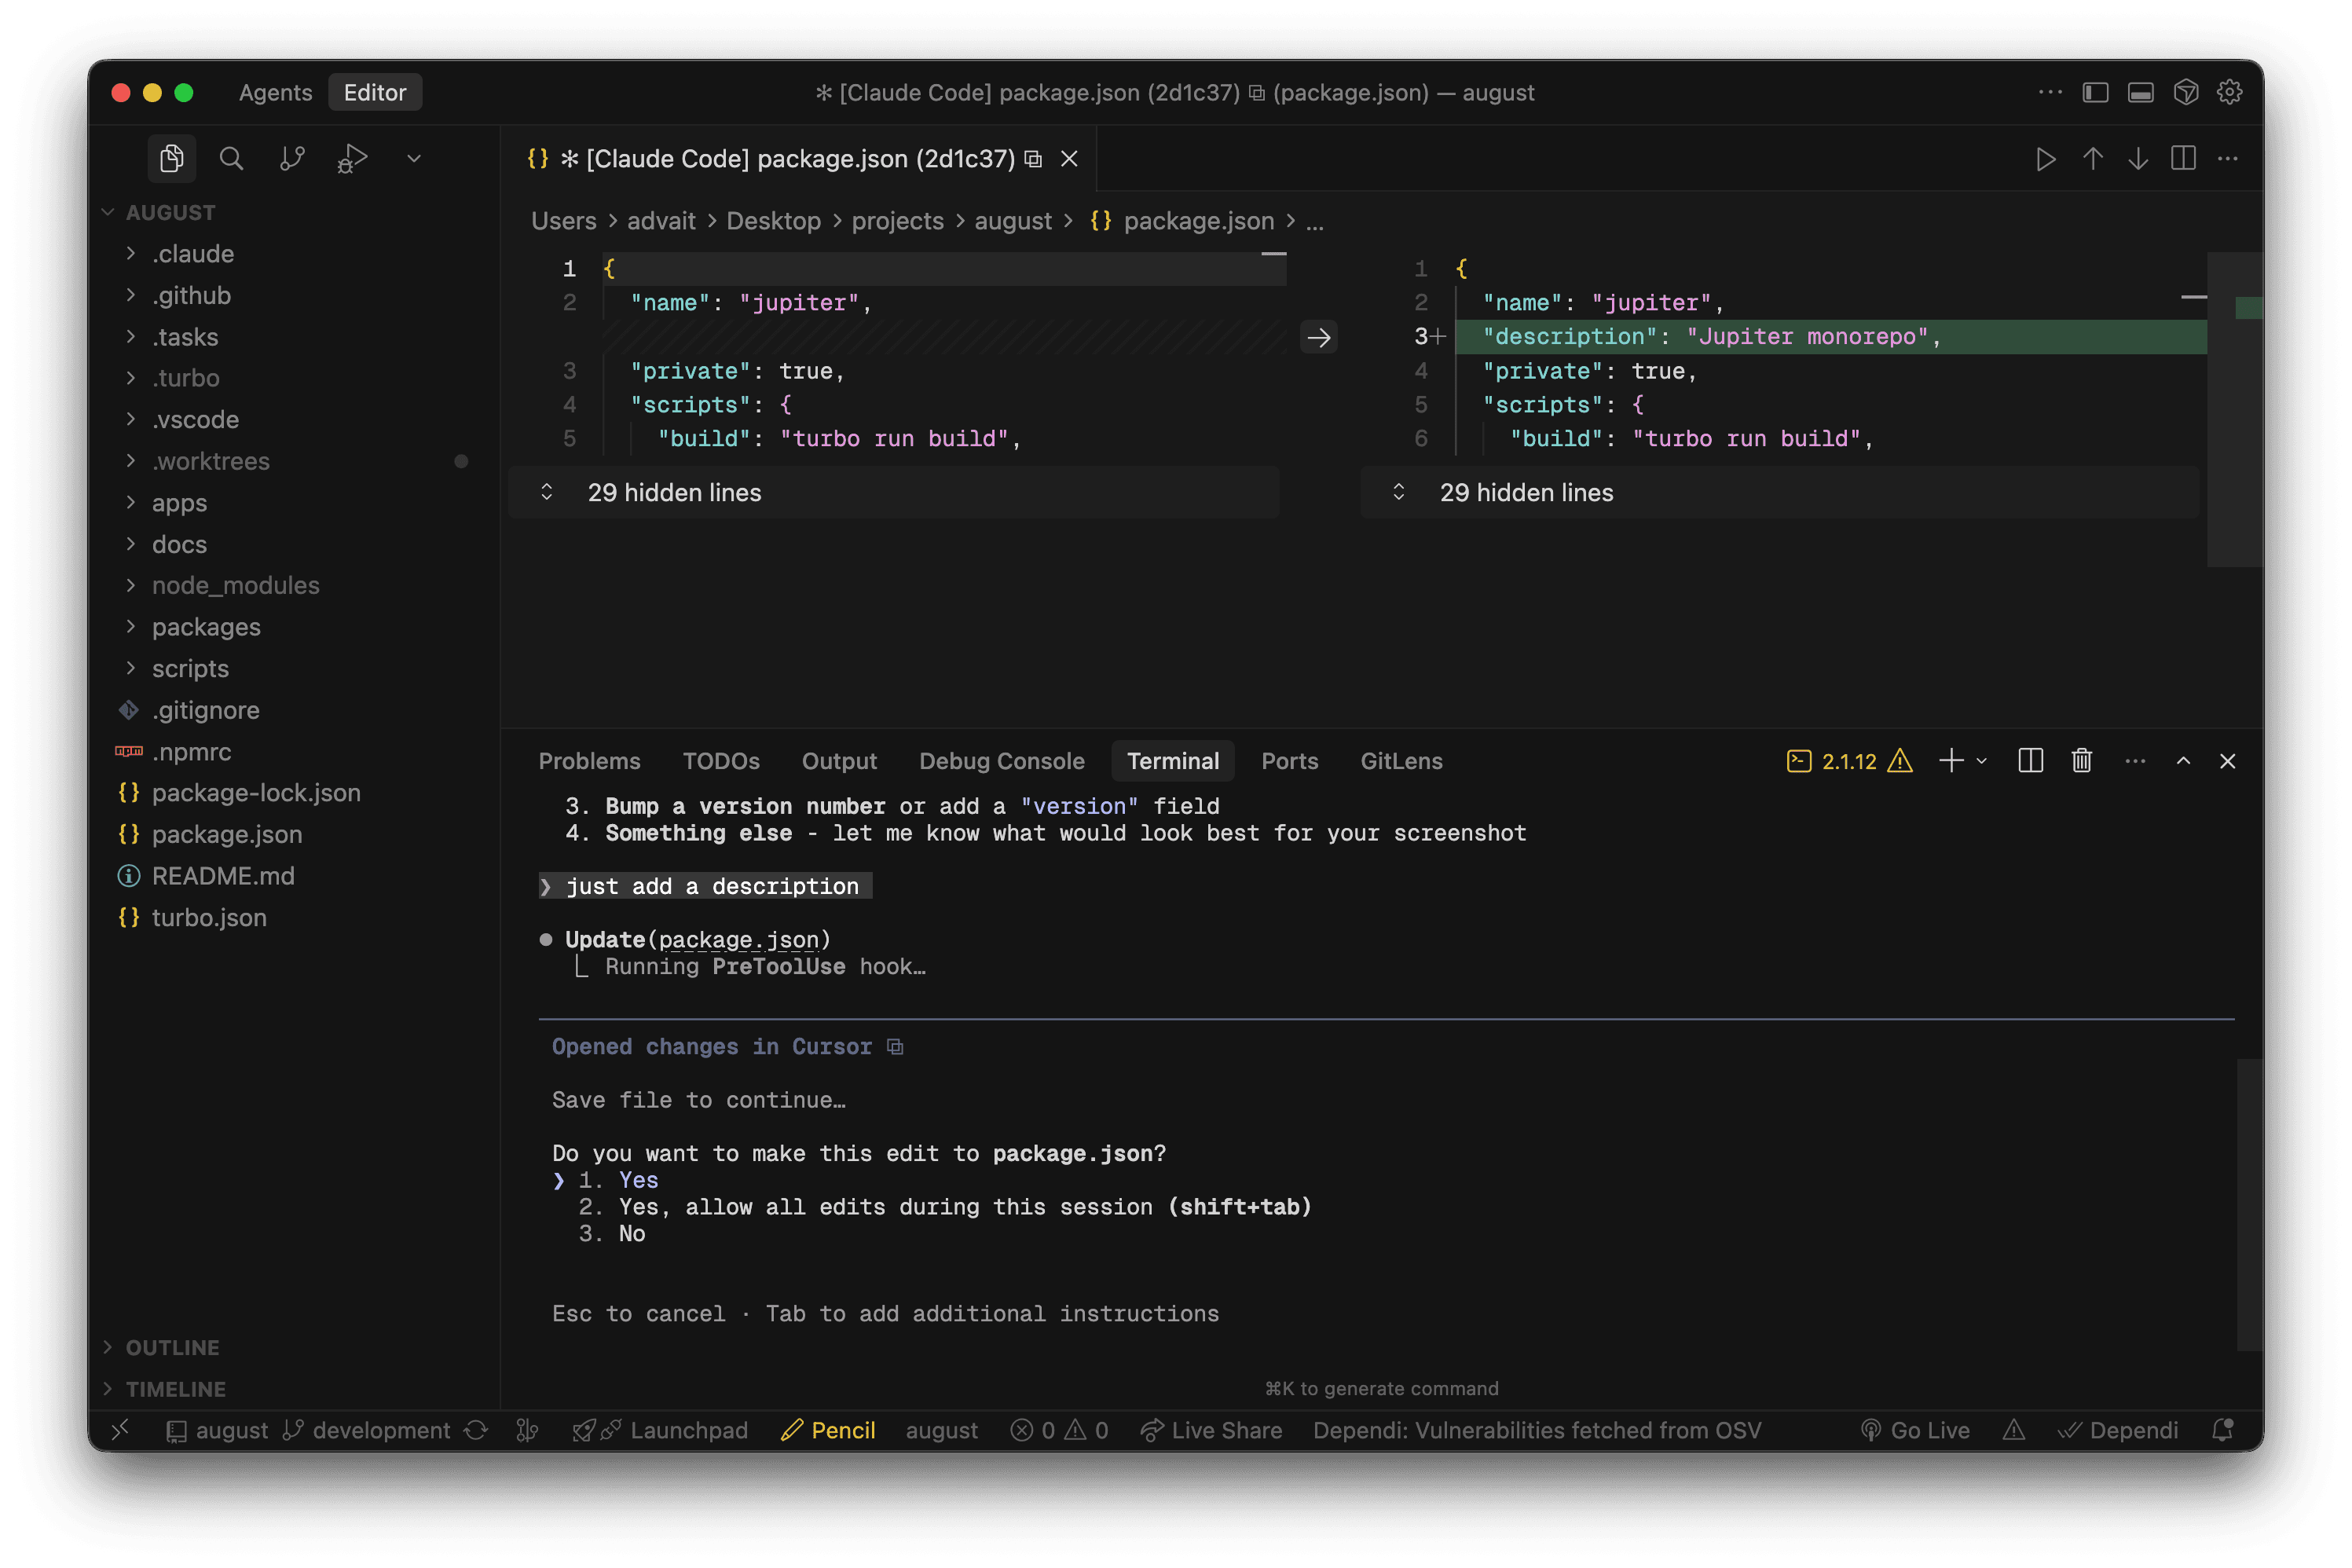Open the cube icon in title bar
This screenshot has width=2352, height=1568.
2186,92
